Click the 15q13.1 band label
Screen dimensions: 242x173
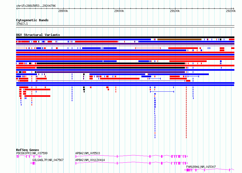22,23
